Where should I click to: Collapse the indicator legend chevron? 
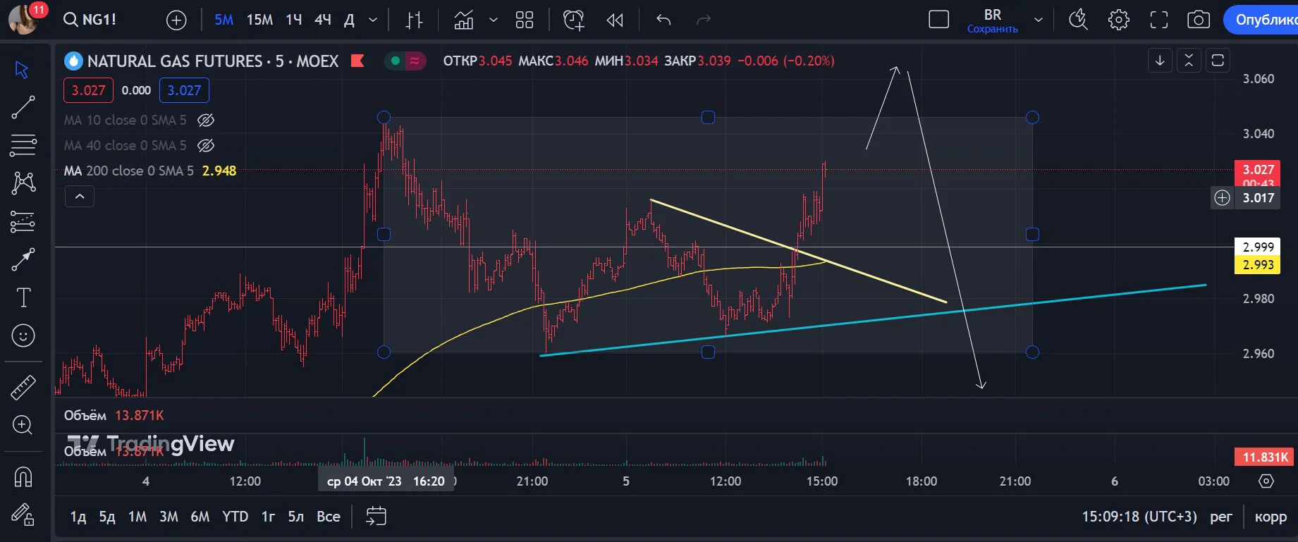tap(80, 197)
